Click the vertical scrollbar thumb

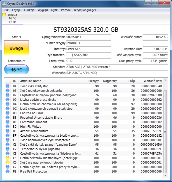point(165,132)
